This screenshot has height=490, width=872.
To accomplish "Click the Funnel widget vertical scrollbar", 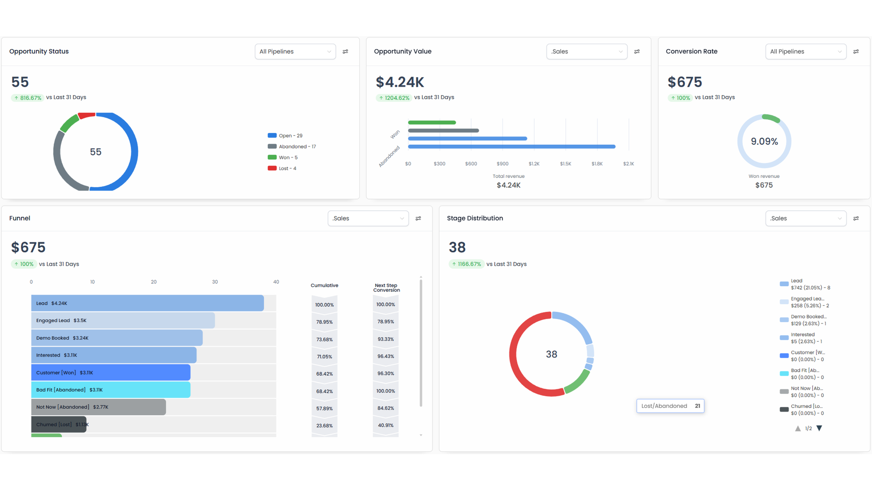I will click(x=421, y=343).
